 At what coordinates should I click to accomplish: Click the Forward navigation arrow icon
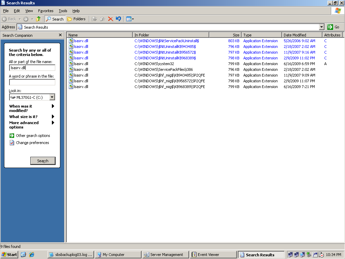(x=26, y=19)
